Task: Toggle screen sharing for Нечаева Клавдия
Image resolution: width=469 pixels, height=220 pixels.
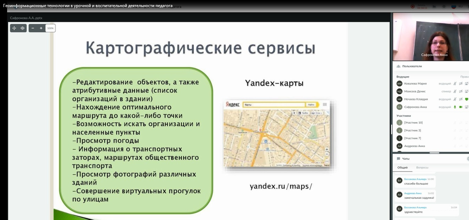Action: [467, 99]
